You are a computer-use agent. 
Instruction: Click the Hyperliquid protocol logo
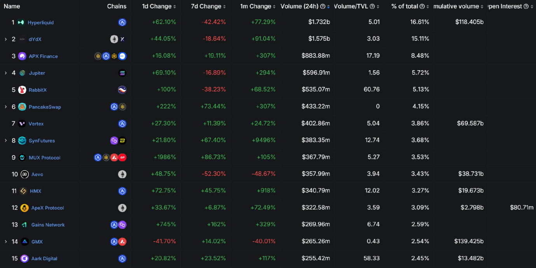(x=21, y=22)
